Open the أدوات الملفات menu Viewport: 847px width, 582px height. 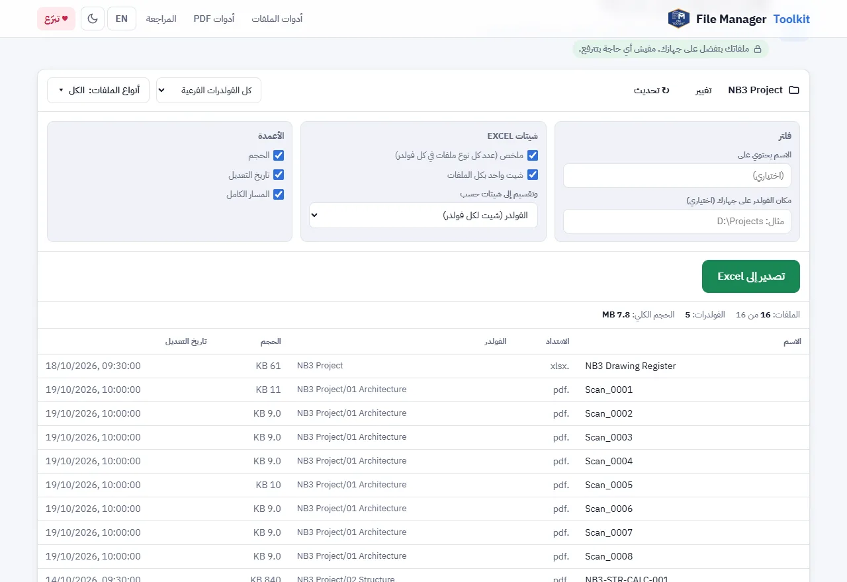tap(277, 19)
